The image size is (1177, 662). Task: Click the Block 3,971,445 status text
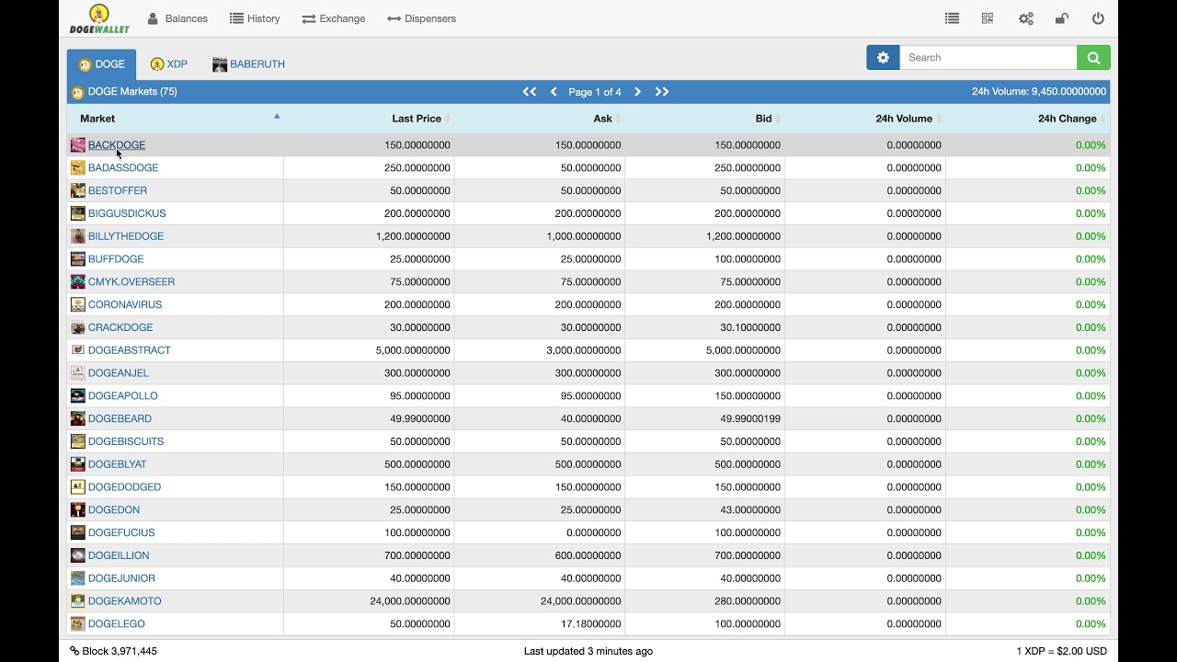[120, 651]
